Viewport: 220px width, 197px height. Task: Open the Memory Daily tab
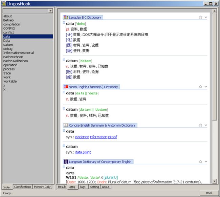click(x=42, y=187)
